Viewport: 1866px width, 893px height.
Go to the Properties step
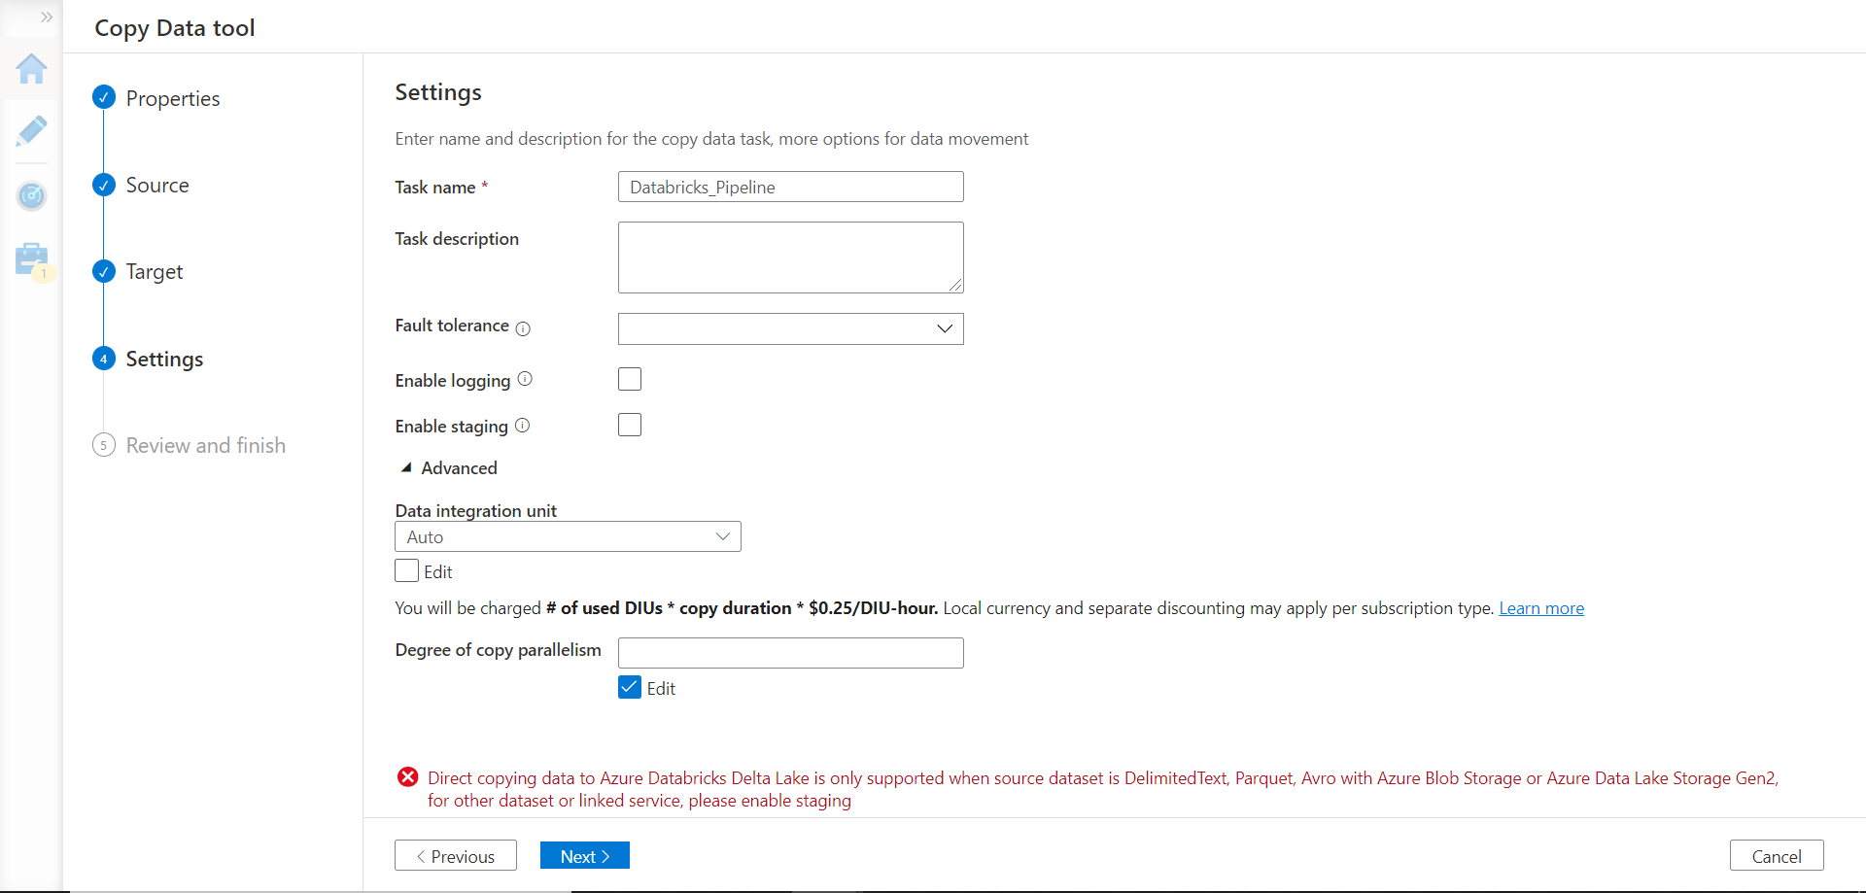pyautogui.click(x=172, y=98)
